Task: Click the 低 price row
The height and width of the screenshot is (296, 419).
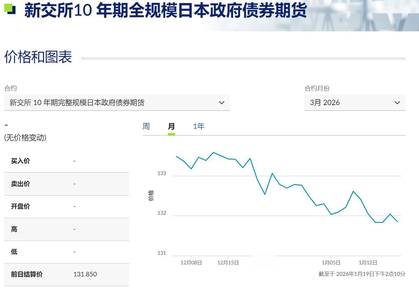Action: 66,252
